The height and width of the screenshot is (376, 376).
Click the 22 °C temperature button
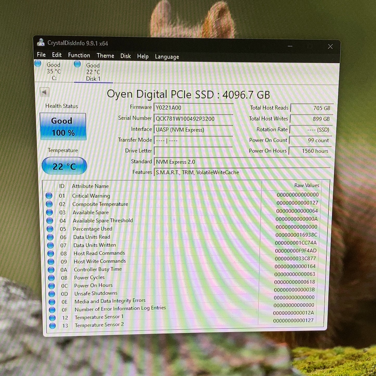click(64, 166)
